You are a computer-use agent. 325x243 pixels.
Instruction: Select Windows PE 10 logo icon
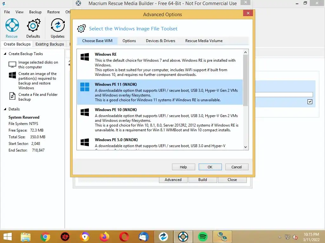click(x=84, y=112)
